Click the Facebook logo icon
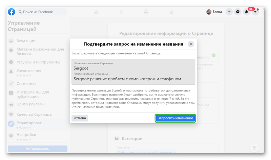Viewport: 271px width, 160px height. point(12,12)
